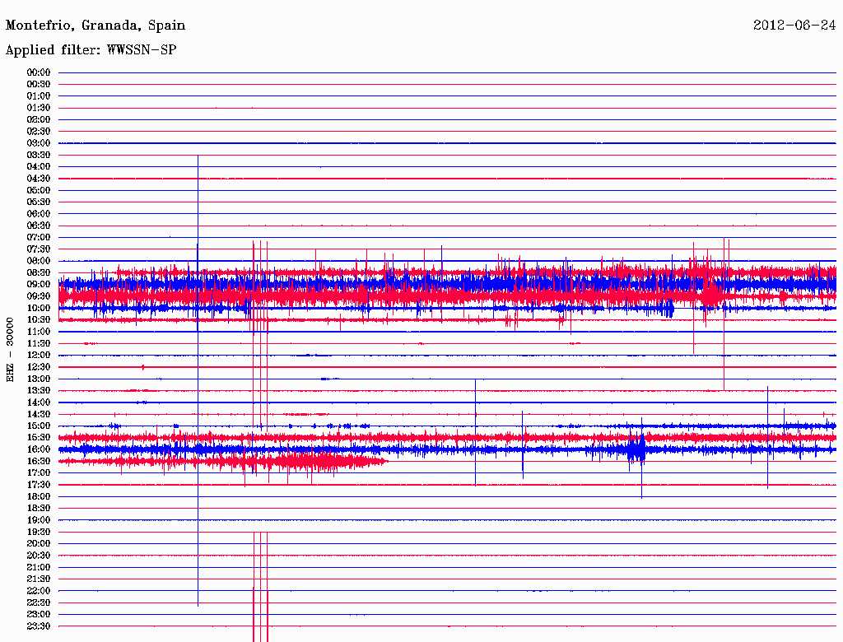
Task: Click the Applied filter: WWSSN-SP label
Action: [x=91, y=50]
